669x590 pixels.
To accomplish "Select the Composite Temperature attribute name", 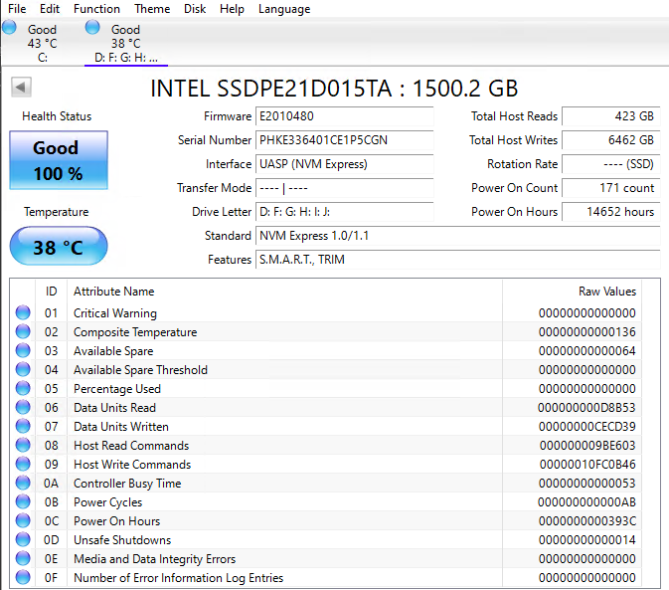I will pyautogui.click(x=135, y=332).
